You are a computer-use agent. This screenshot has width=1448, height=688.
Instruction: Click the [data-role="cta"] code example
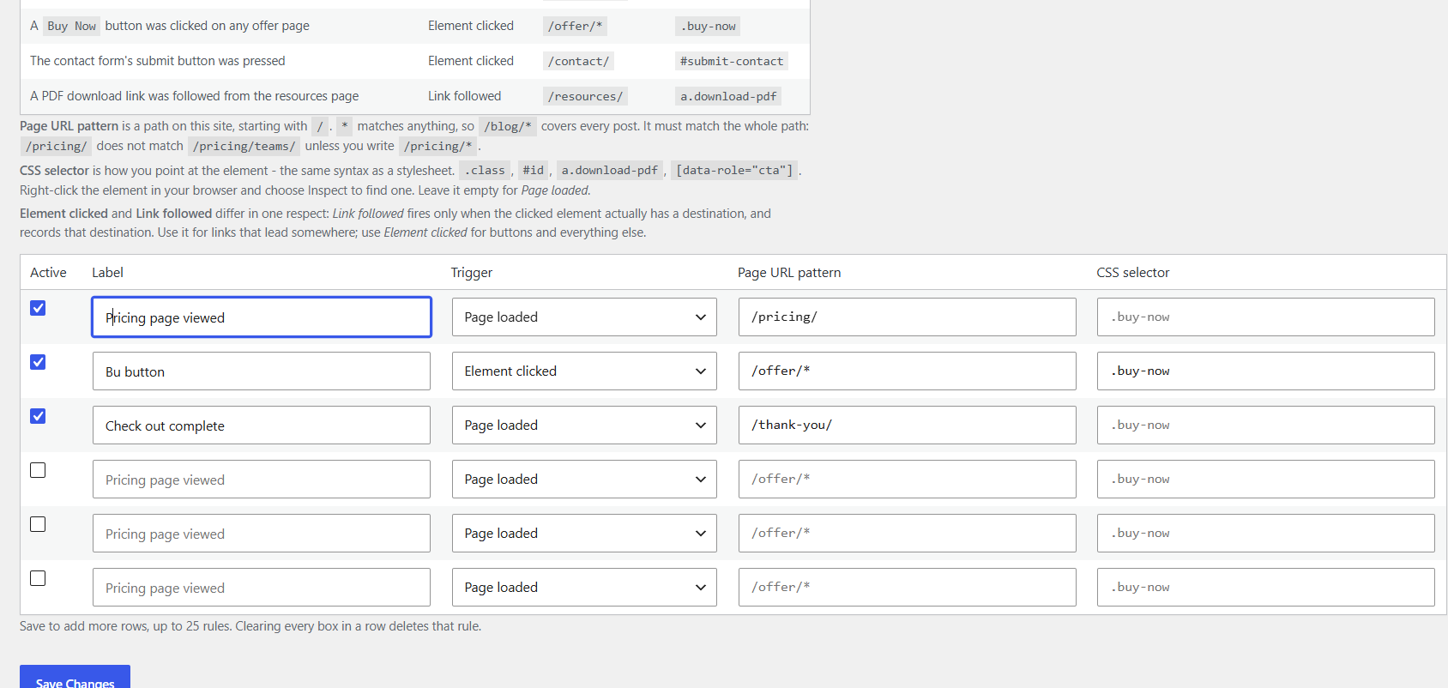tap(734, 170)
